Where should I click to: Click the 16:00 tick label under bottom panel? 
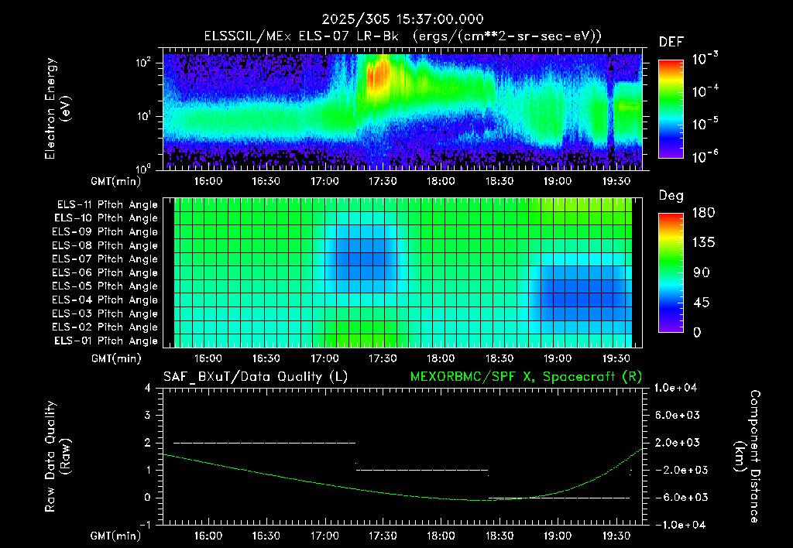pyautogui.click(x=208, y=536)
